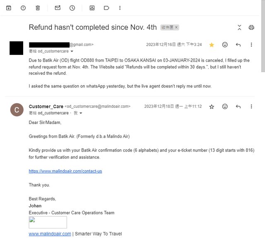Collapse or expand all messages

pyautogui.click(x=239, y=28)
